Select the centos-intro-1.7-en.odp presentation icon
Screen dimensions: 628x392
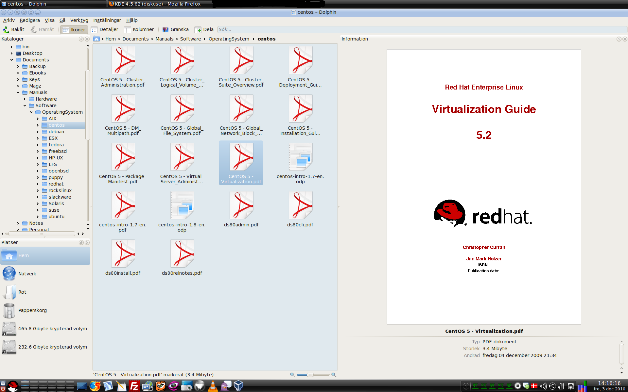300,157
